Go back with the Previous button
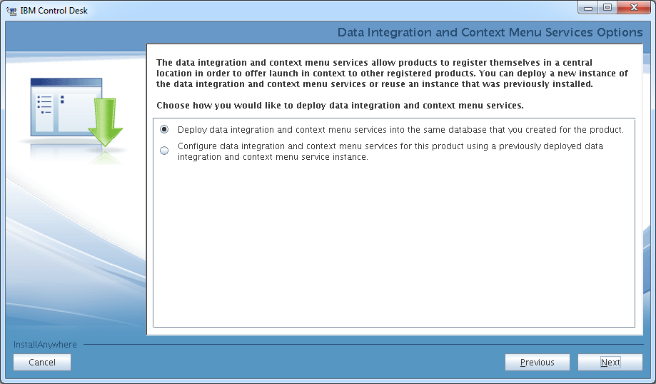Image resolution: width=656 pixels, height=384 pixels. pyautogui.click(x=538, y=363)
